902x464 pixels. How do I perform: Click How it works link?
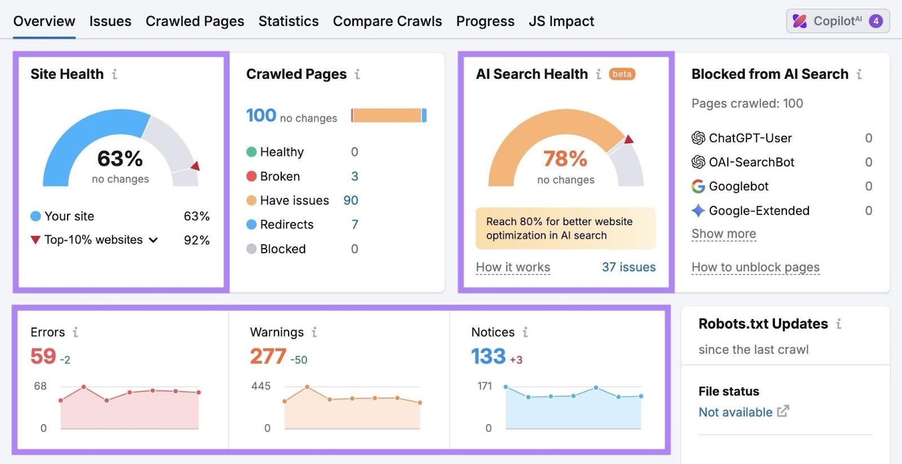tap(512, 267)
